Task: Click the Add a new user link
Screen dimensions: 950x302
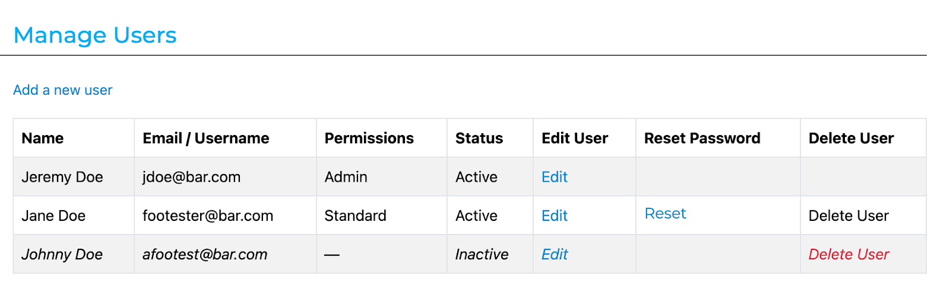Action: tap(62, 90)
